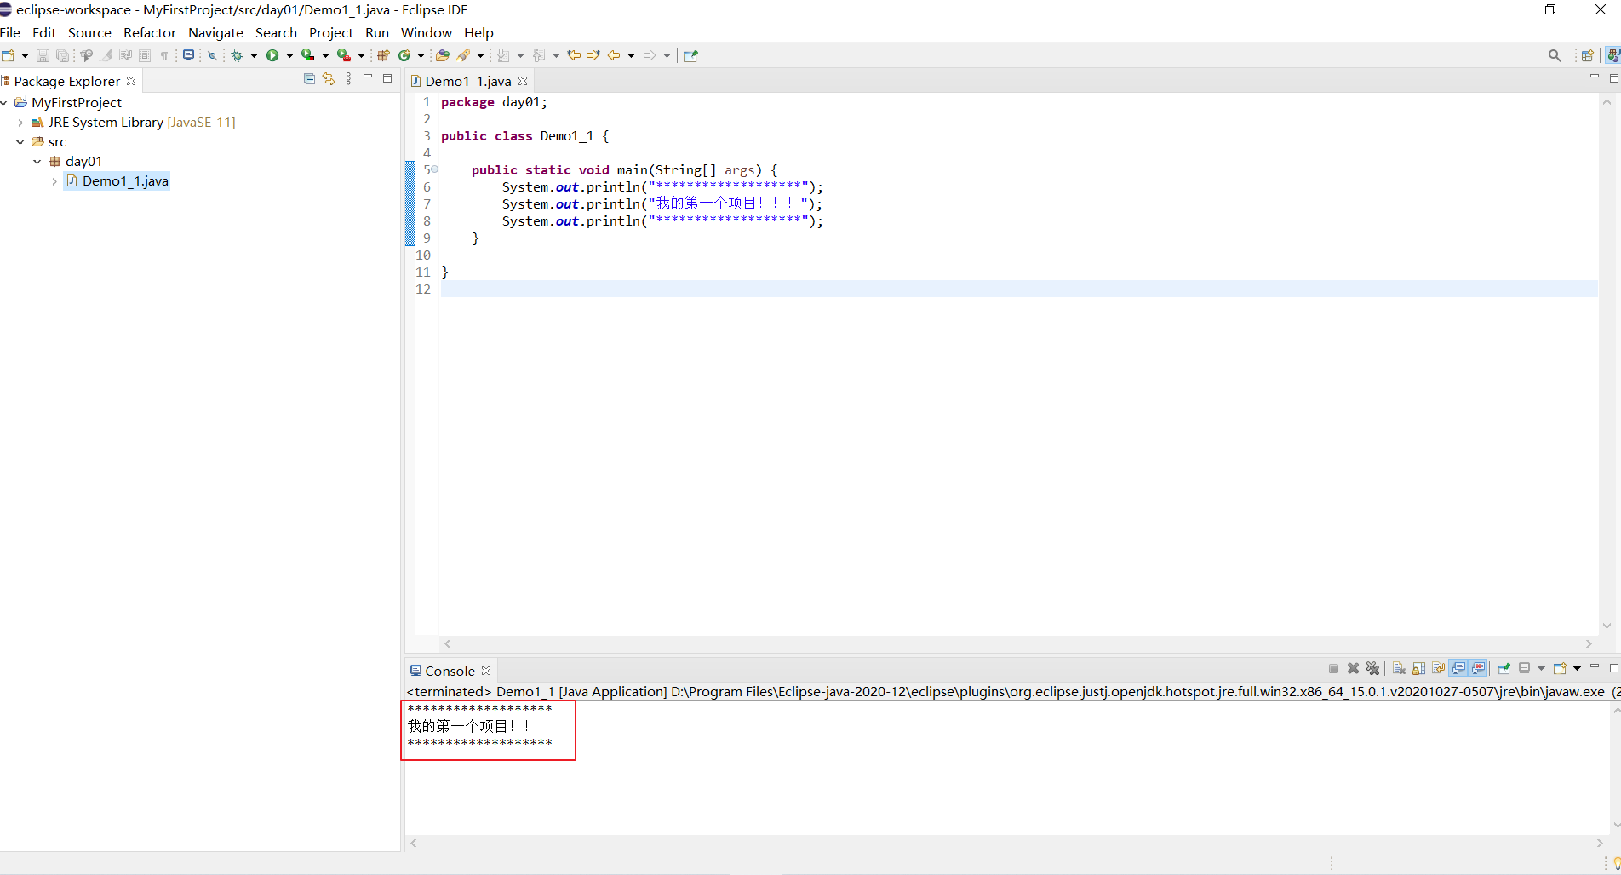Image resolution: width=1621 pixels, height=875 pixels.
Task: Open the New Java Class dropdown arrow
Action: coord(421,55)
